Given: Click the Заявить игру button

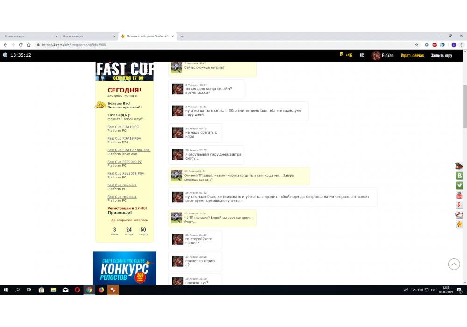Looking at the screenshot, I should pos(441,55).
